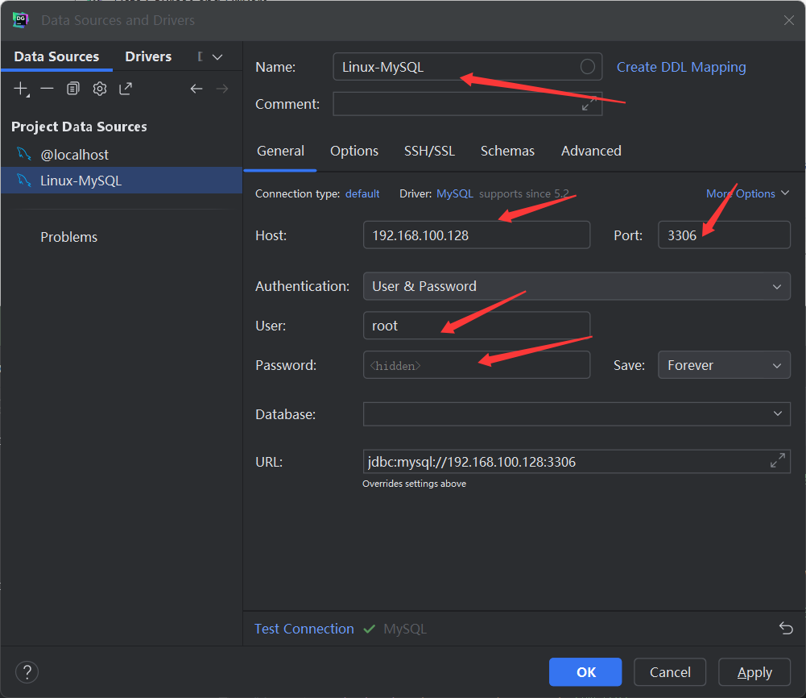This screenshot has height=698, width=806.
Task: Click the color circle in Name field
Action: 588,66
